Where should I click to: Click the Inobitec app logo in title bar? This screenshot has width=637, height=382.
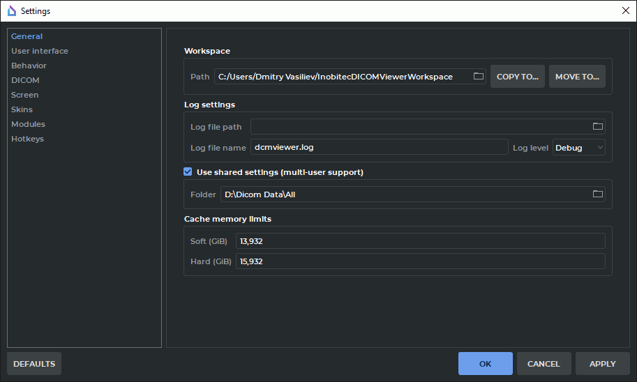[11, 10]
